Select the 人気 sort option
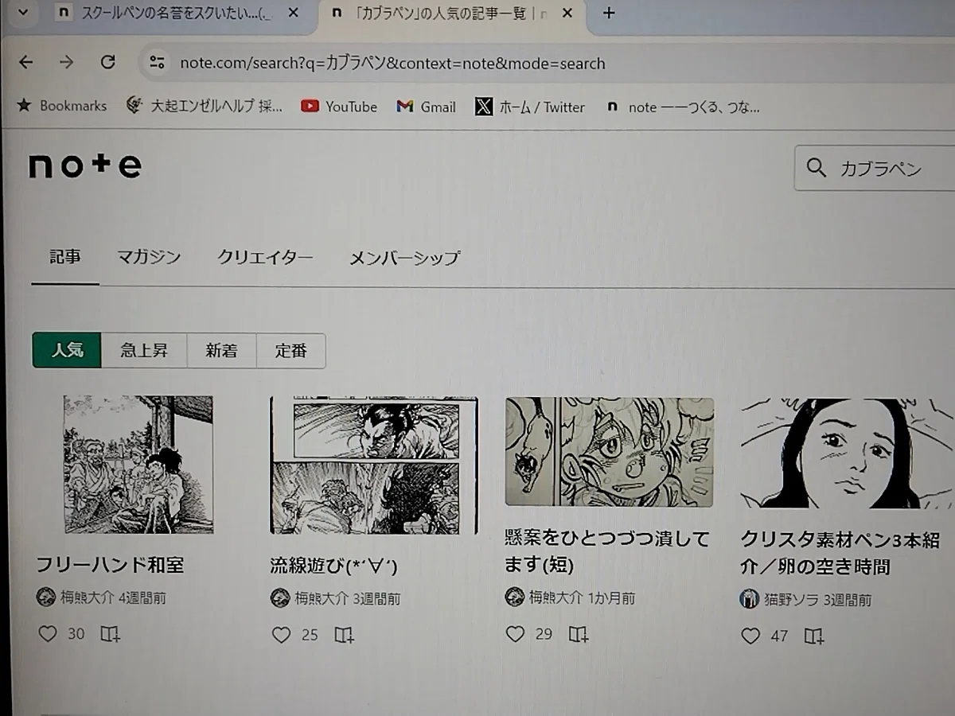Image resolution: width=955 pixels, height=716 pixels. click(67, 350)
